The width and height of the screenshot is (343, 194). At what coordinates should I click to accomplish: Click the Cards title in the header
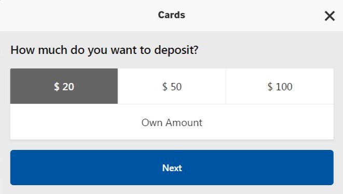(x=171, y=15)
